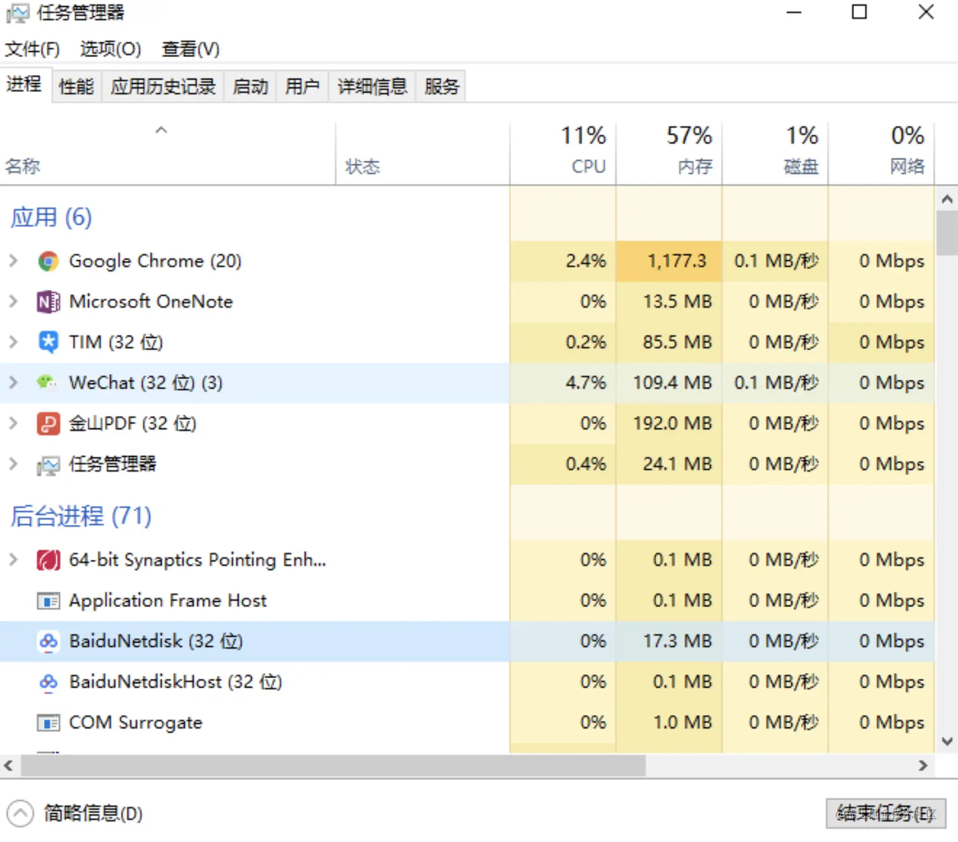Click the Synaptics Pointing process icon
The width and height of the screenshot is (958, 842).
point(48,560)
